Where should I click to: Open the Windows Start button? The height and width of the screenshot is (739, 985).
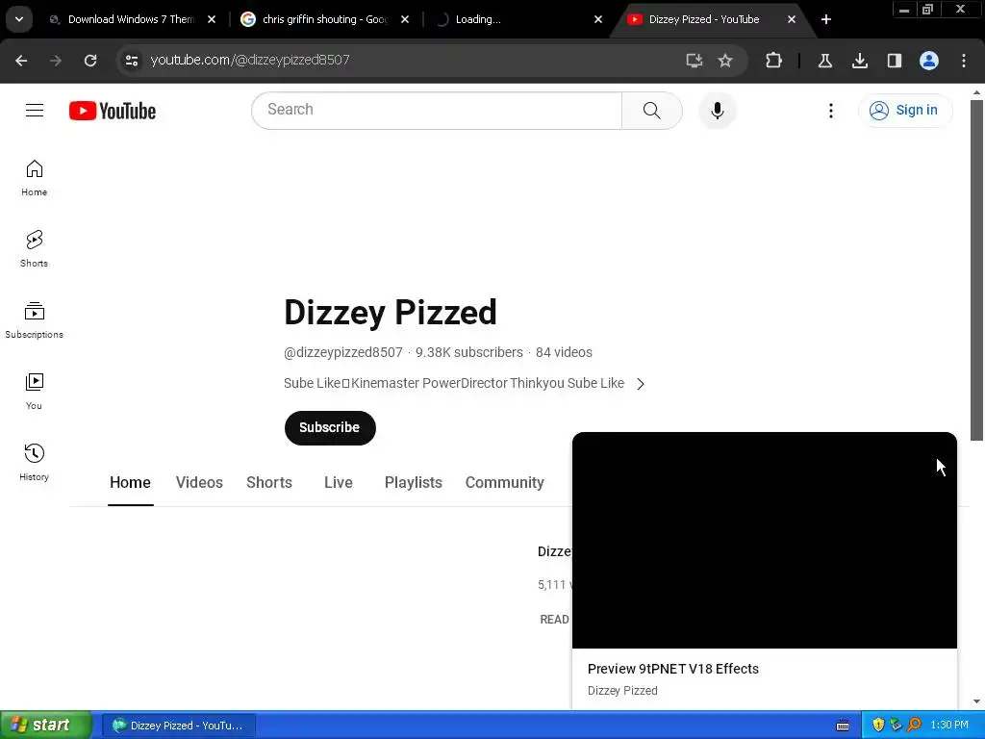coord(45,726)
